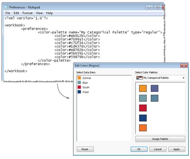Maximize the Preferences Notepad window
The width and height of the screenshot is (190, 159).
point(158,7)
